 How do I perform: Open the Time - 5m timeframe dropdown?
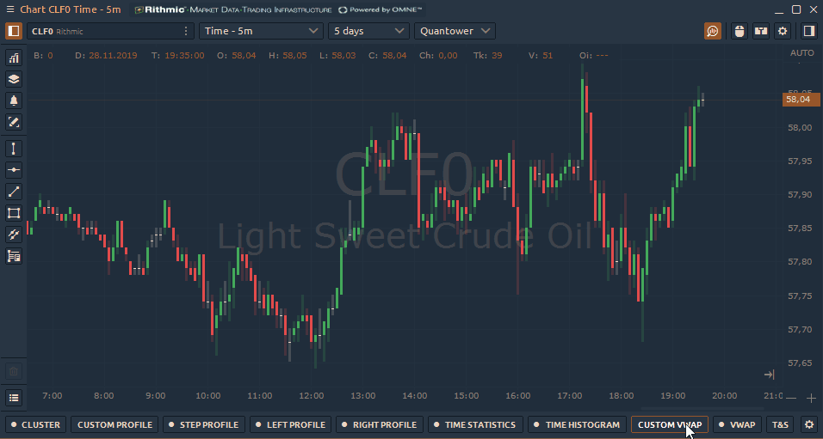[x=261, y=31]
